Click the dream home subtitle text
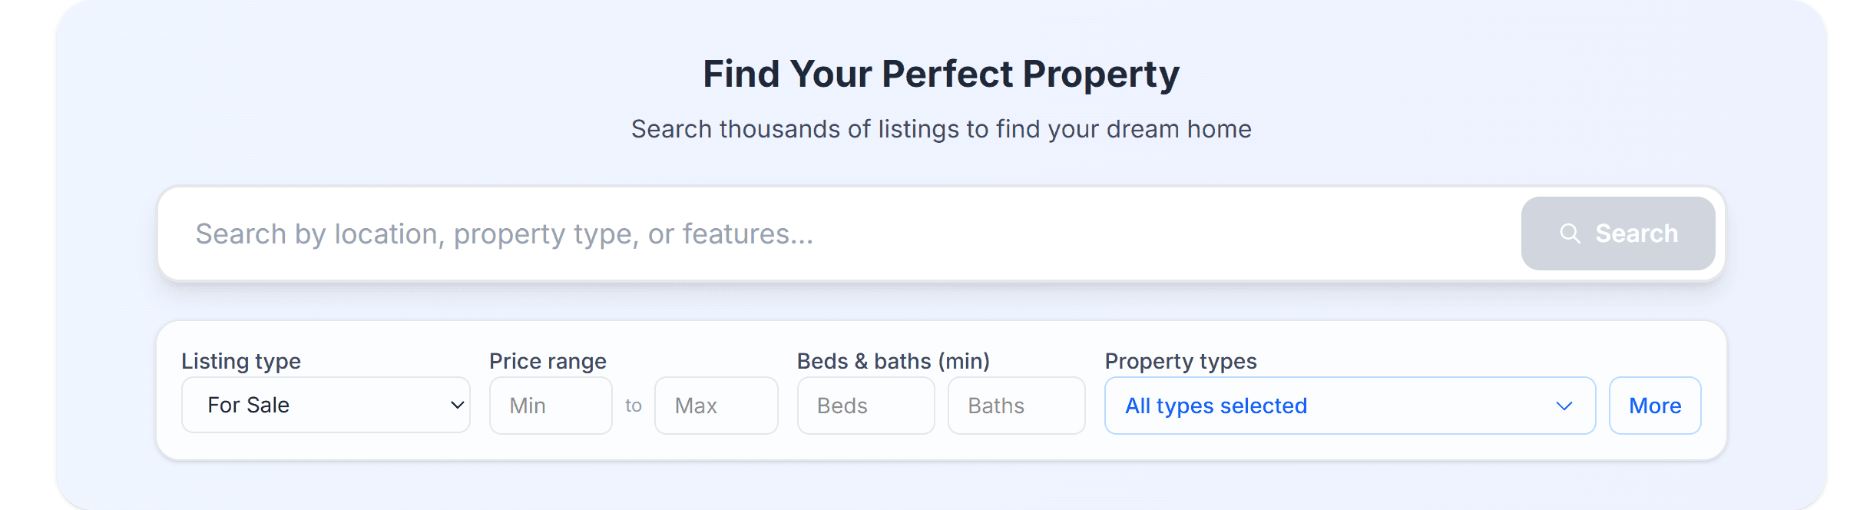1860x510 pixels. click(x=941, y=129)
